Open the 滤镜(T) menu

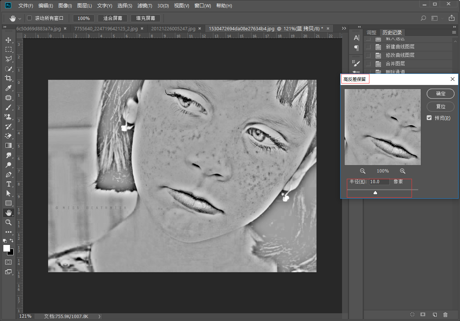145,6
